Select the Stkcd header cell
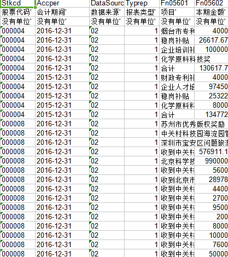Image resolution: width=228 pixels, height=257 pixels. tap(17, 3)
